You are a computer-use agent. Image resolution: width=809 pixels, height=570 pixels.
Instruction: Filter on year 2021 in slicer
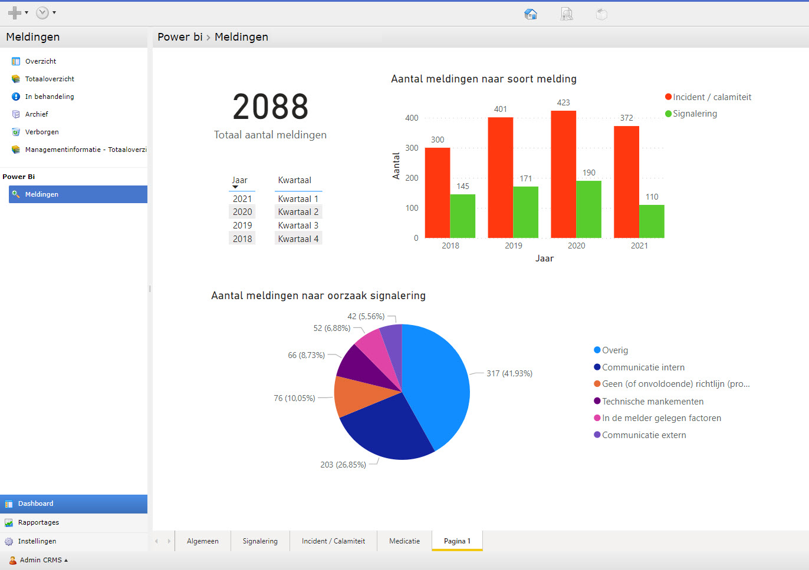(x=242, y=199)
